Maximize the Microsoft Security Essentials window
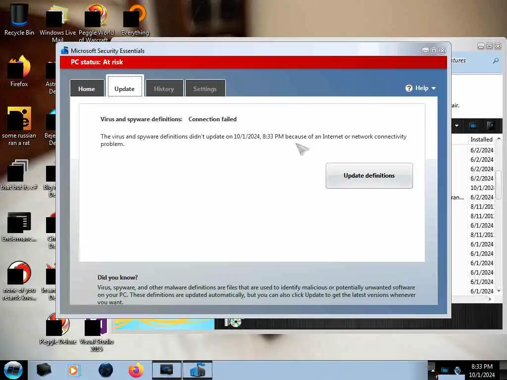507x380 pixels. 434,51
